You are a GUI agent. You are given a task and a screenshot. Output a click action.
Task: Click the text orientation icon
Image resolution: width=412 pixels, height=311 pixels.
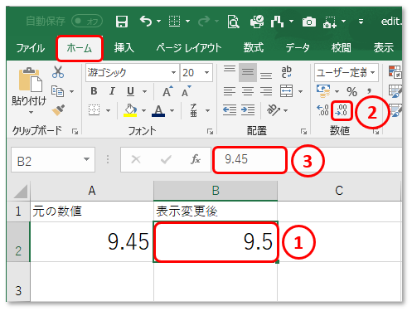tap(274, 110)
